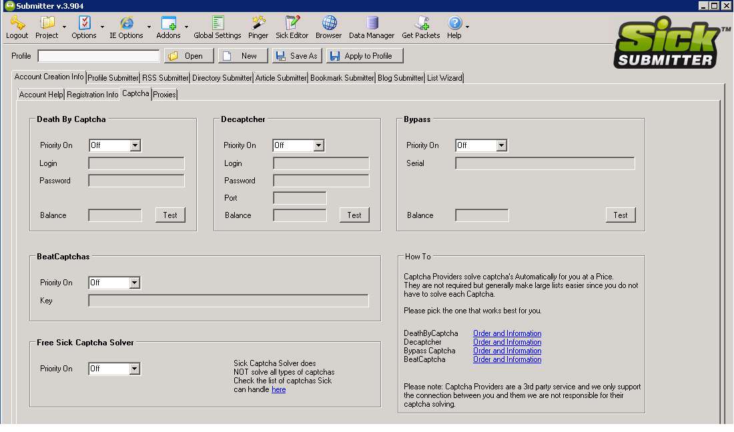Viewport: 734px width, 432px height.
Task: Focus Death By Captcha Password field
Action: 136,181
